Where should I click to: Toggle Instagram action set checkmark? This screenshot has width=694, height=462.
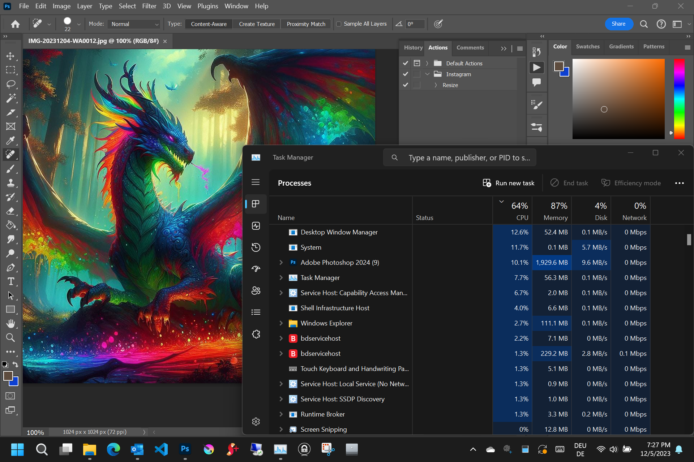[406, 74]
